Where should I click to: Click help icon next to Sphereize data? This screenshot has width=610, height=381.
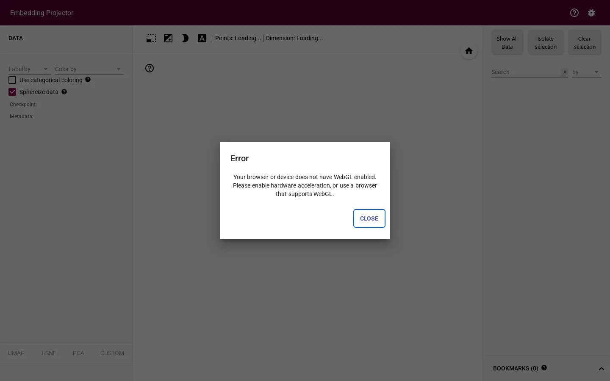tap(64, 91)
